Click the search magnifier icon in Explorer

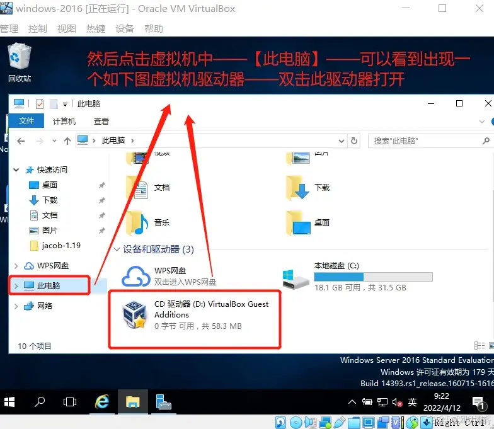pos(486,141)
